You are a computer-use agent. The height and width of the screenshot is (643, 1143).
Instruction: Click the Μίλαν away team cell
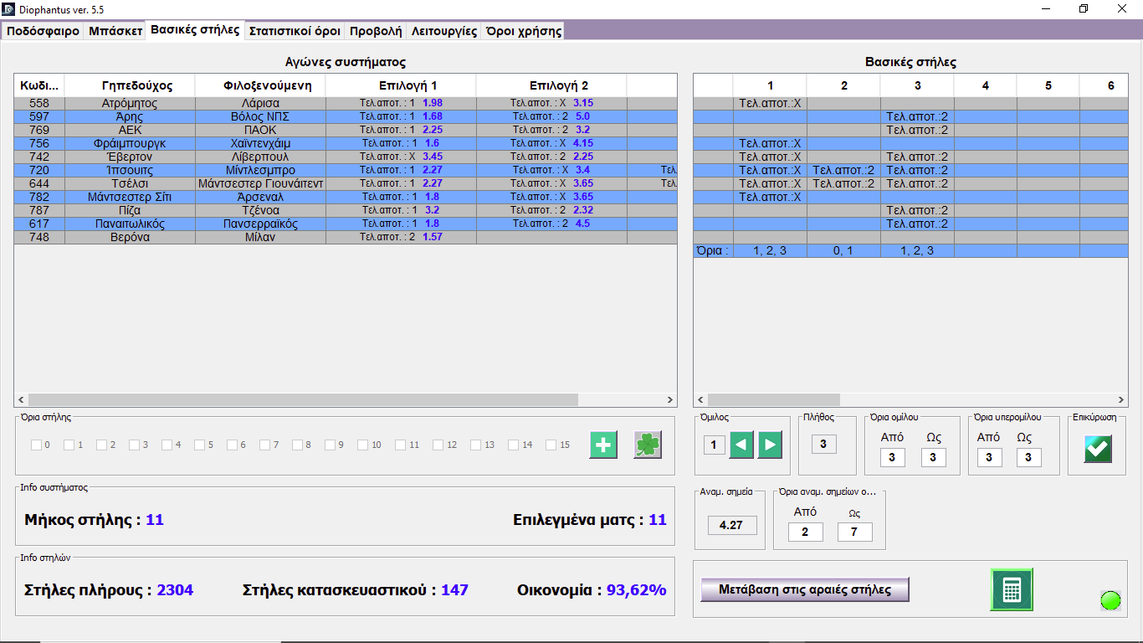[x=261, y=237]
